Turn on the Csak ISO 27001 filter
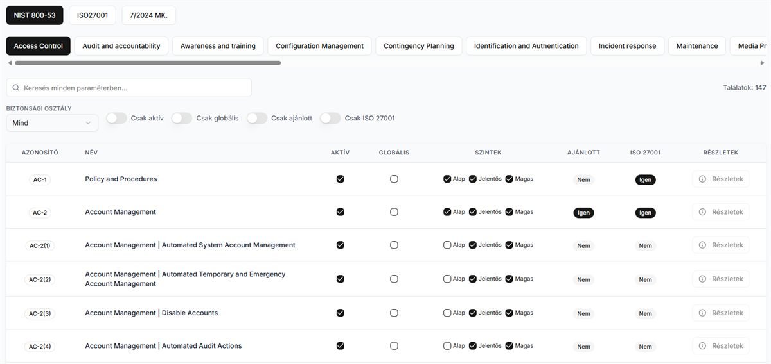 point(330,119)
